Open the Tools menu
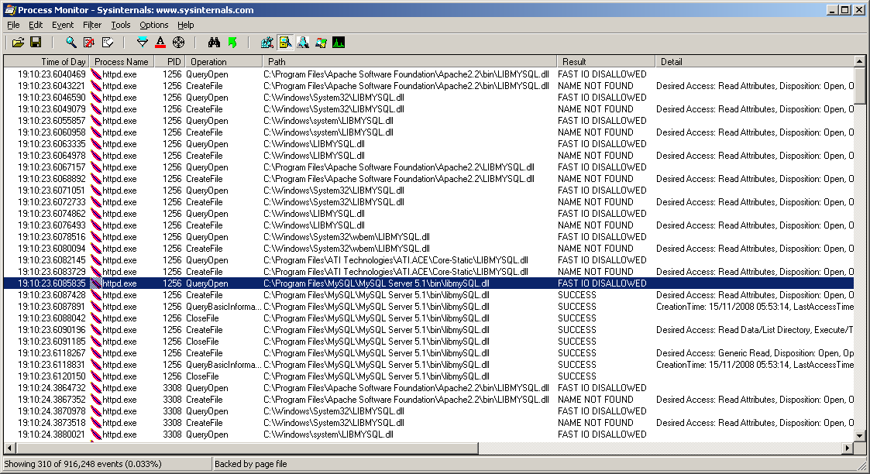Viewport: 870px width, 474px height. [120, 25]
